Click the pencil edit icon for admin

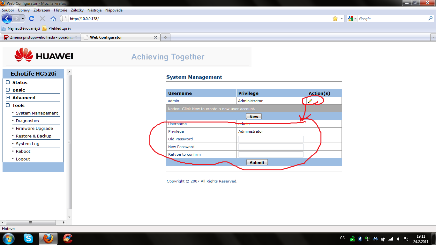tap(310, 101)
